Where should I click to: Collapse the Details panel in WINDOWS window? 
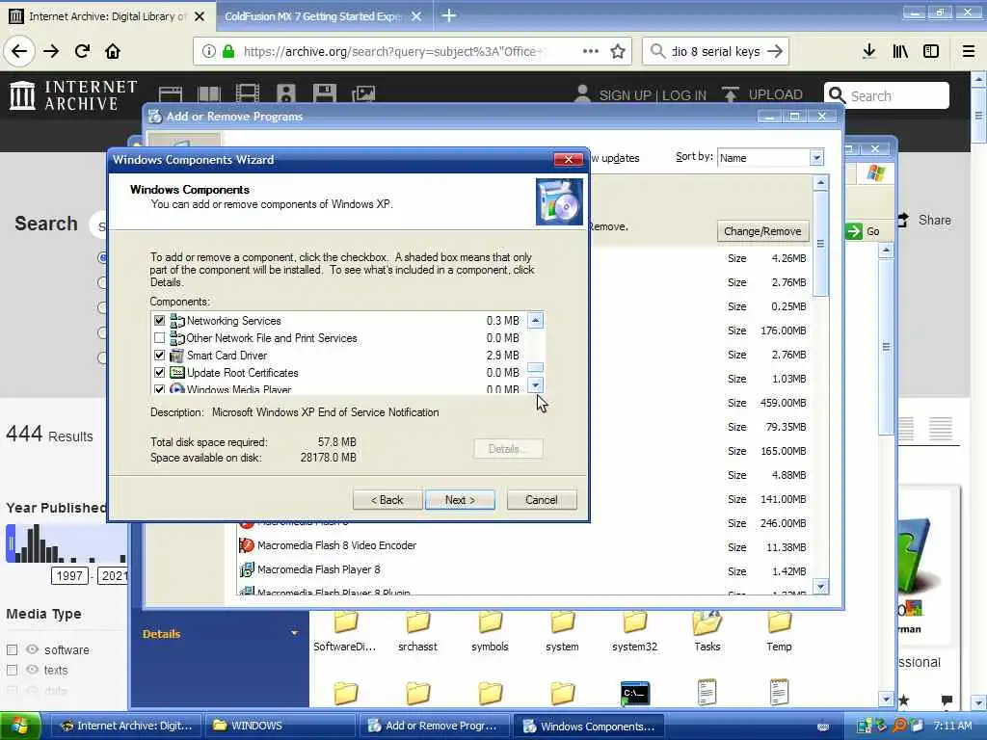(294, 633)
